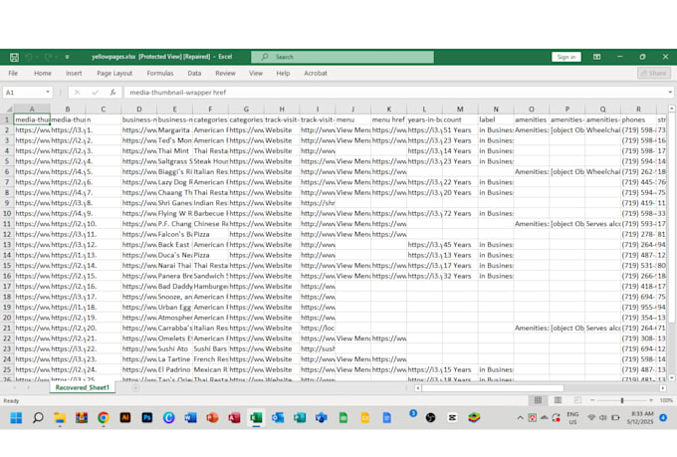Open Windows Start menu
Image resolution: width=677 pixels, height=457 pixels.
click(x=16, y=418)
